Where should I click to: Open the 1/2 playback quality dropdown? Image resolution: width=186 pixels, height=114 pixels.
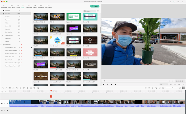pos(164,84)
